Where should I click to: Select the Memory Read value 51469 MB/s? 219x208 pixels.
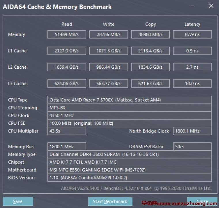(67, 34)
